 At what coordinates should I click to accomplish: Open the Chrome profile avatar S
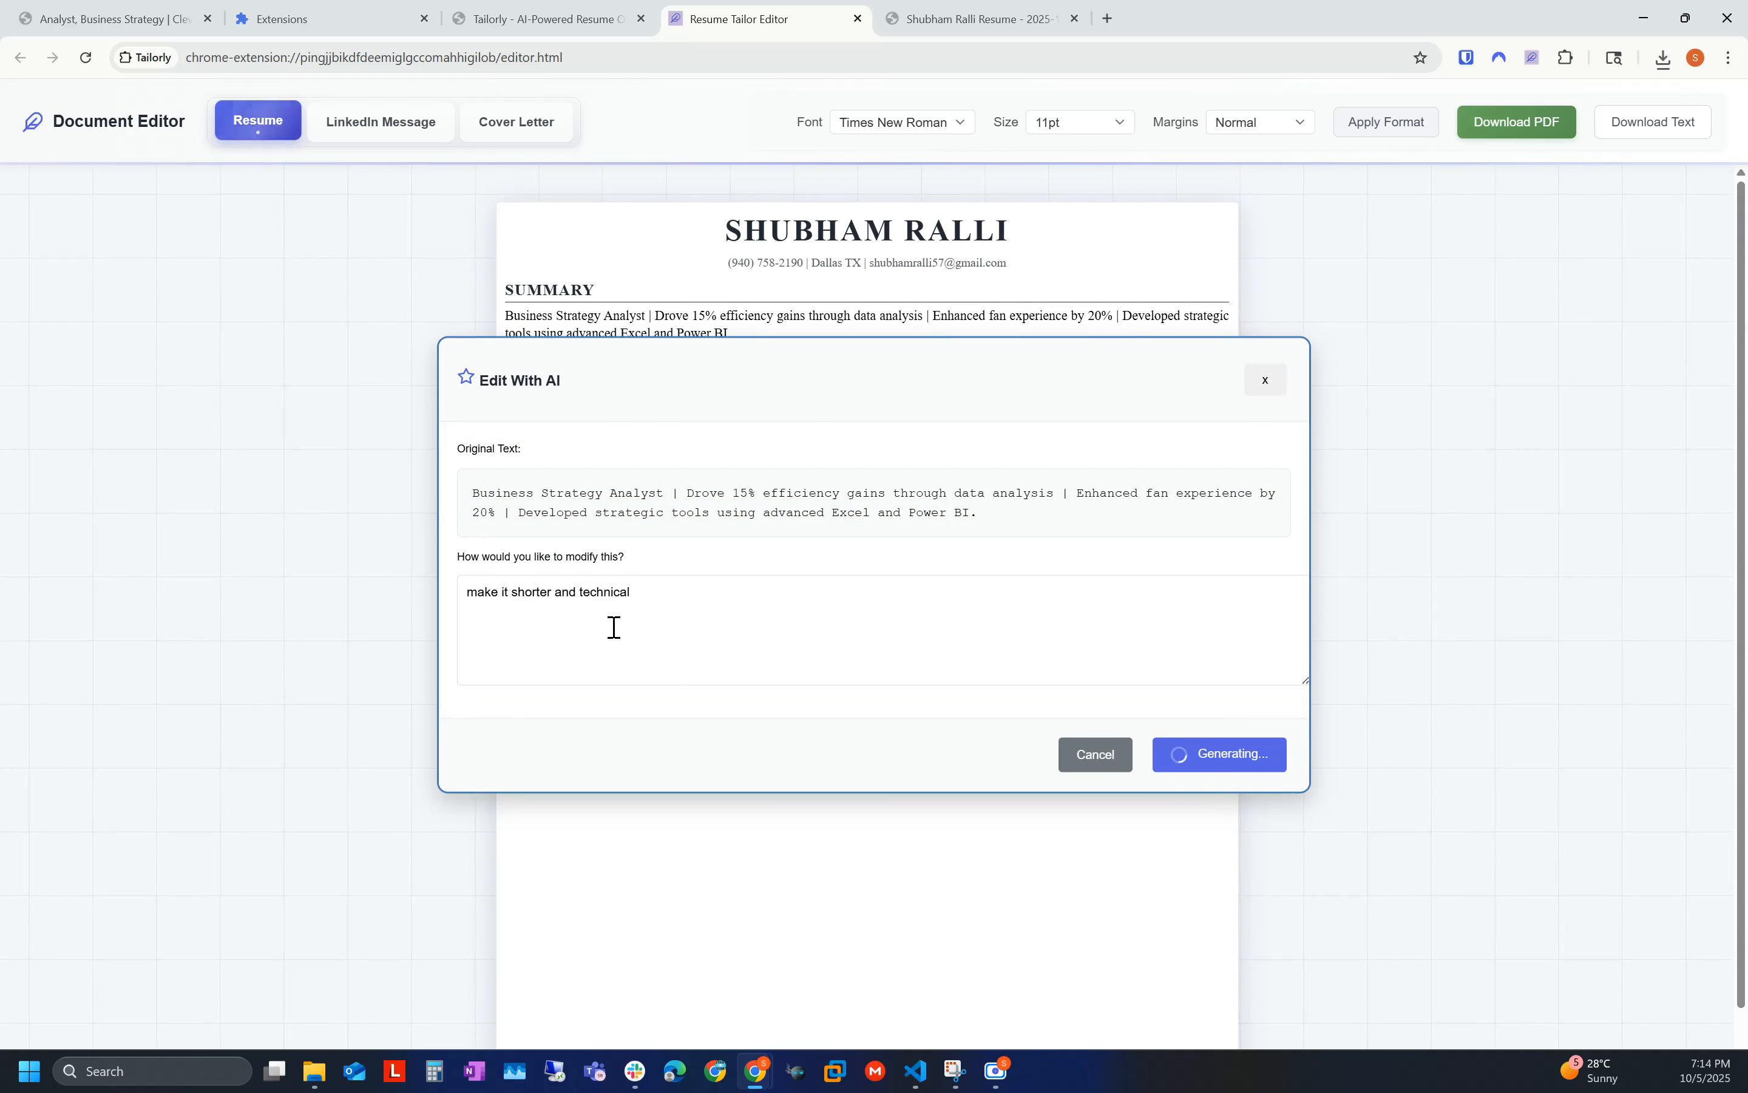pos(1695,58)
